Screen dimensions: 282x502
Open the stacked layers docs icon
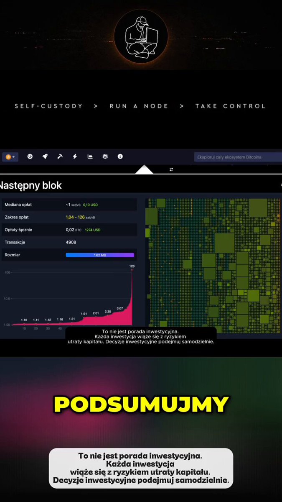tap(105, 156)
